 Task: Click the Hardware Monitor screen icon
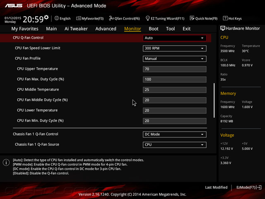click(x=223, y=28)
